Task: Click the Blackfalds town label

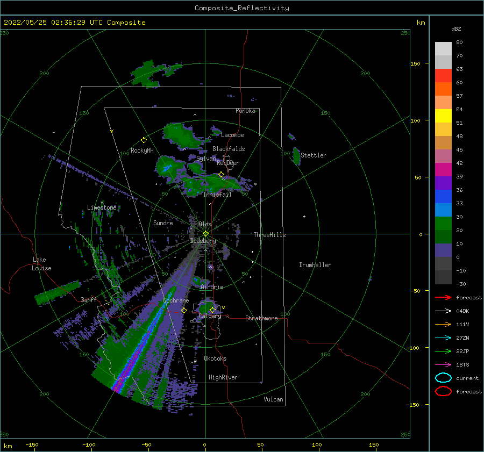Action: [229, 149]
